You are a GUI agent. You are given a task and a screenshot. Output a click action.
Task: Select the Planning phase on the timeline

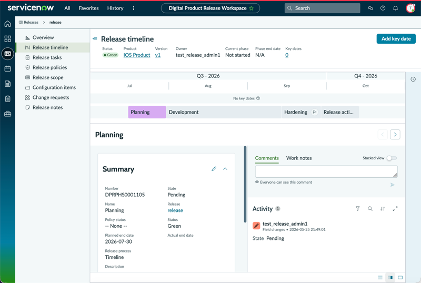(x=147, y=112)
